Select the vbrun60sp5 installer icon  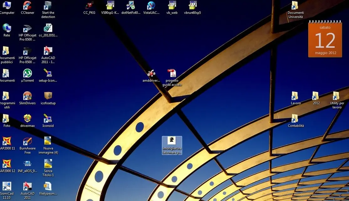point(192,8)
